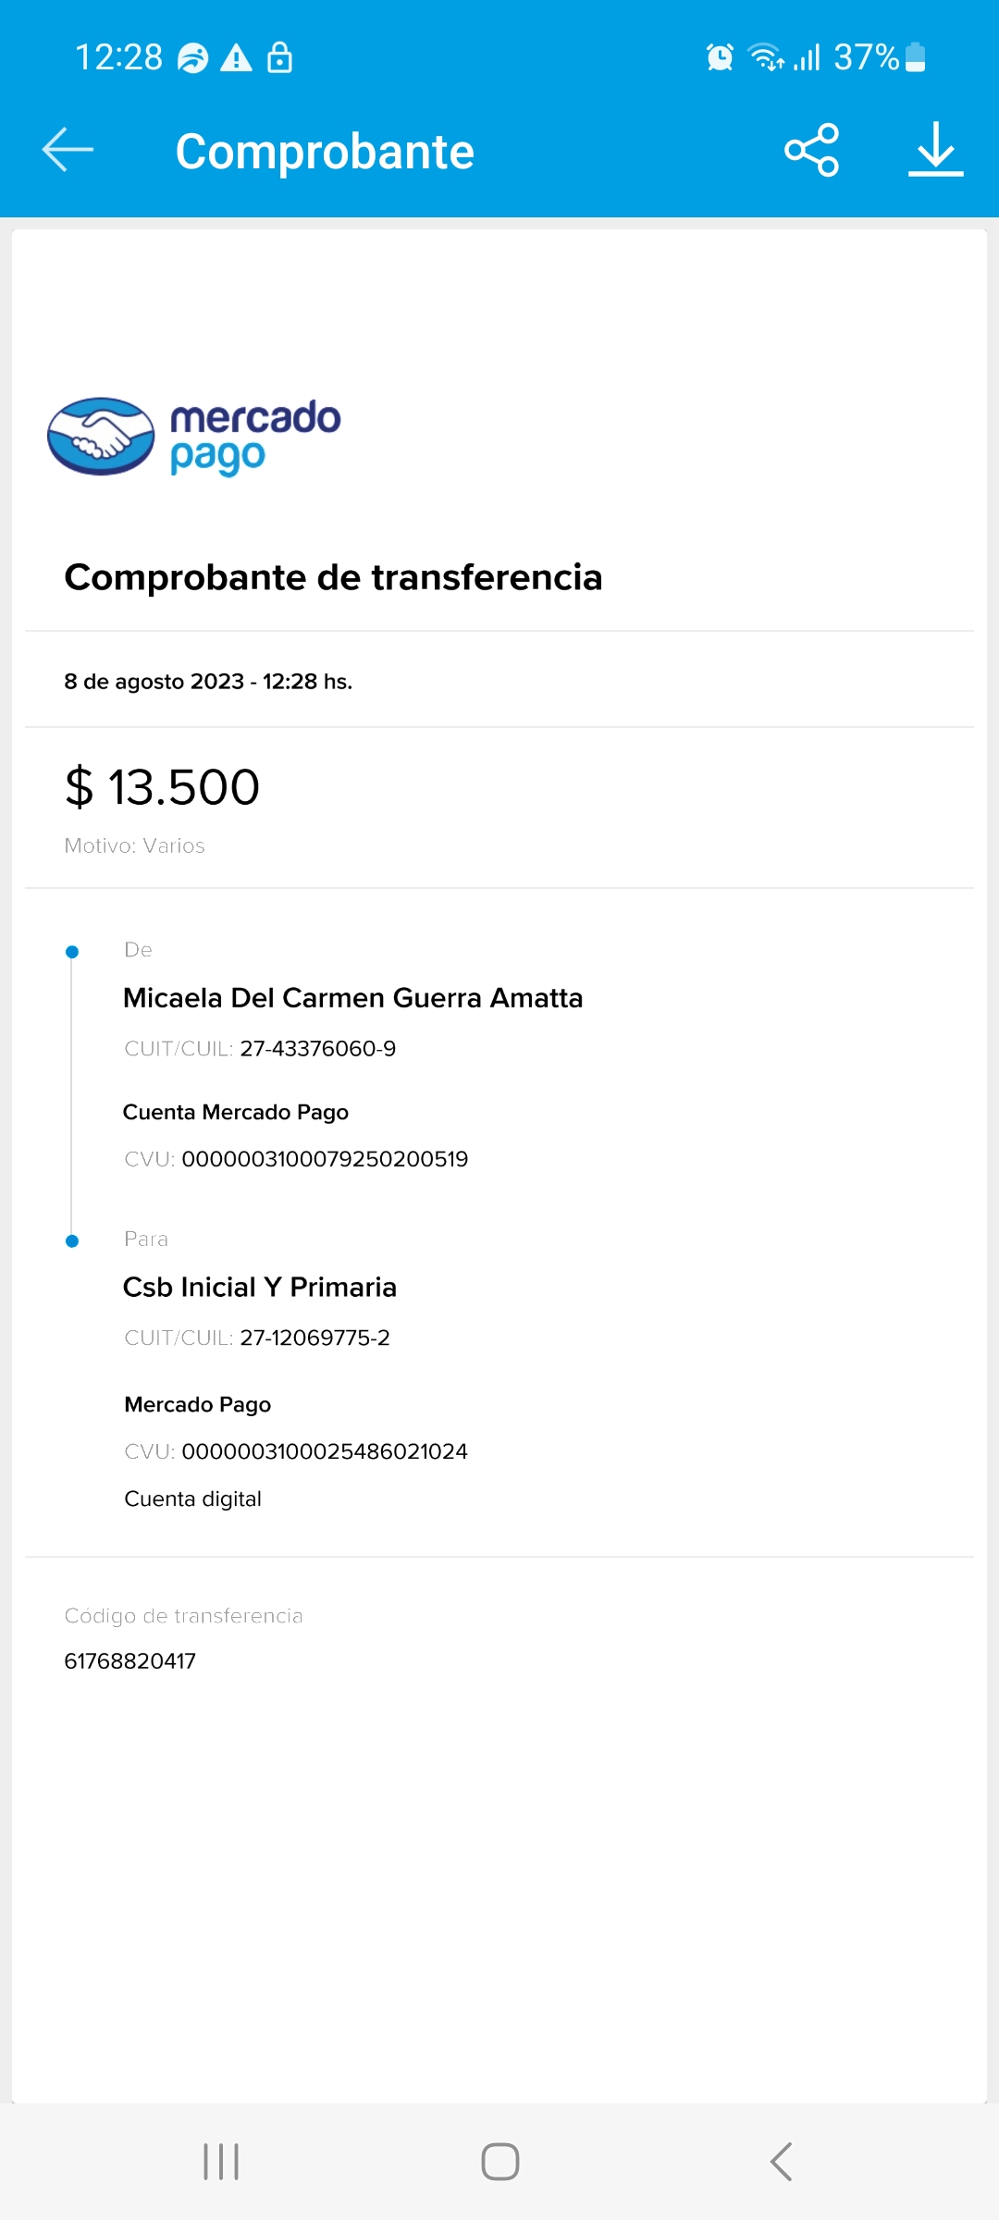Tap the back arrow in header
Viewport: 999px width, 2220px height.
tap(68, 150)
